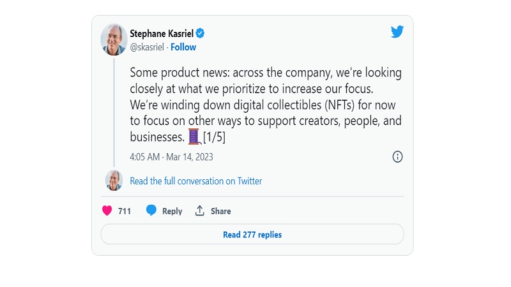Click the @skasriel handle

coord(148,47)
